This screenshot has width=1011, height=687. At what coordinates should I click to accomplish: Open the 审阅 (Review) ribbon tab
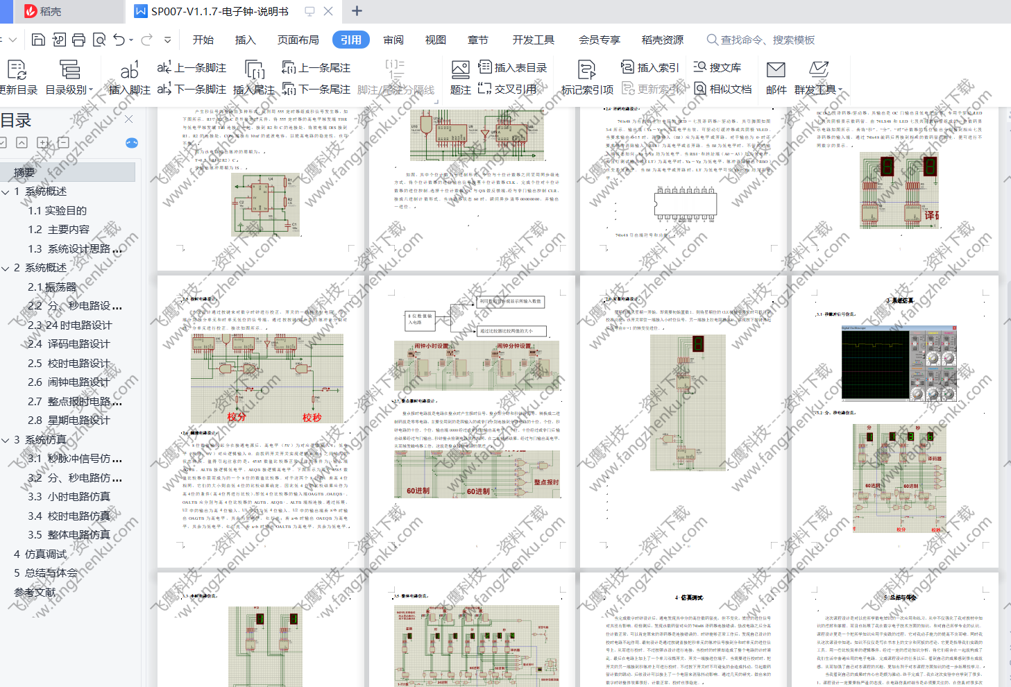[x=393, y=40]
